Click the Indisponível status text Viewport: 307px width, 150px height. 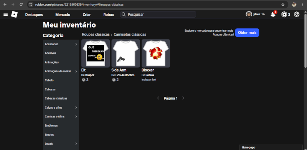pyautogui.click(x=149, y=80)
